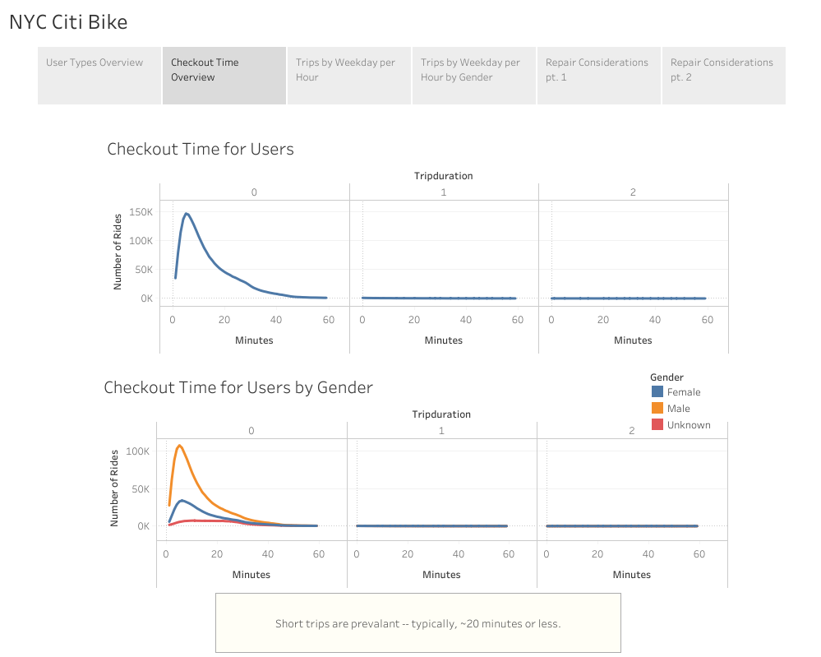821x657 pixels.
Task: Click the Gender legend title
Action: [666, 377]
